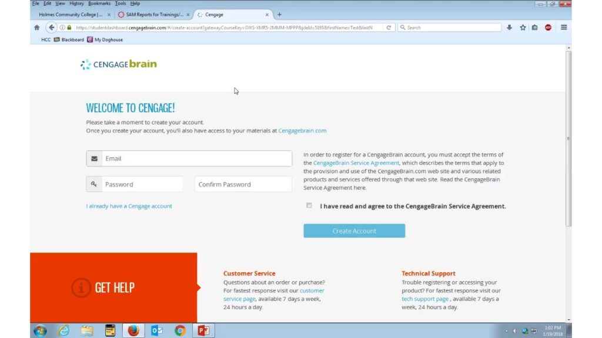Click the Firefox home icon
This screenshot has width=602, height=338.
coord(37,28)
